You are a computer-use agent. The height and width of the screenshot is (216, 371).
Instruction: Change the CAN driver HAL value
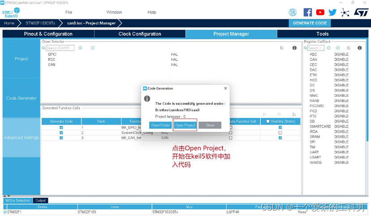click(x=174, y=65)
